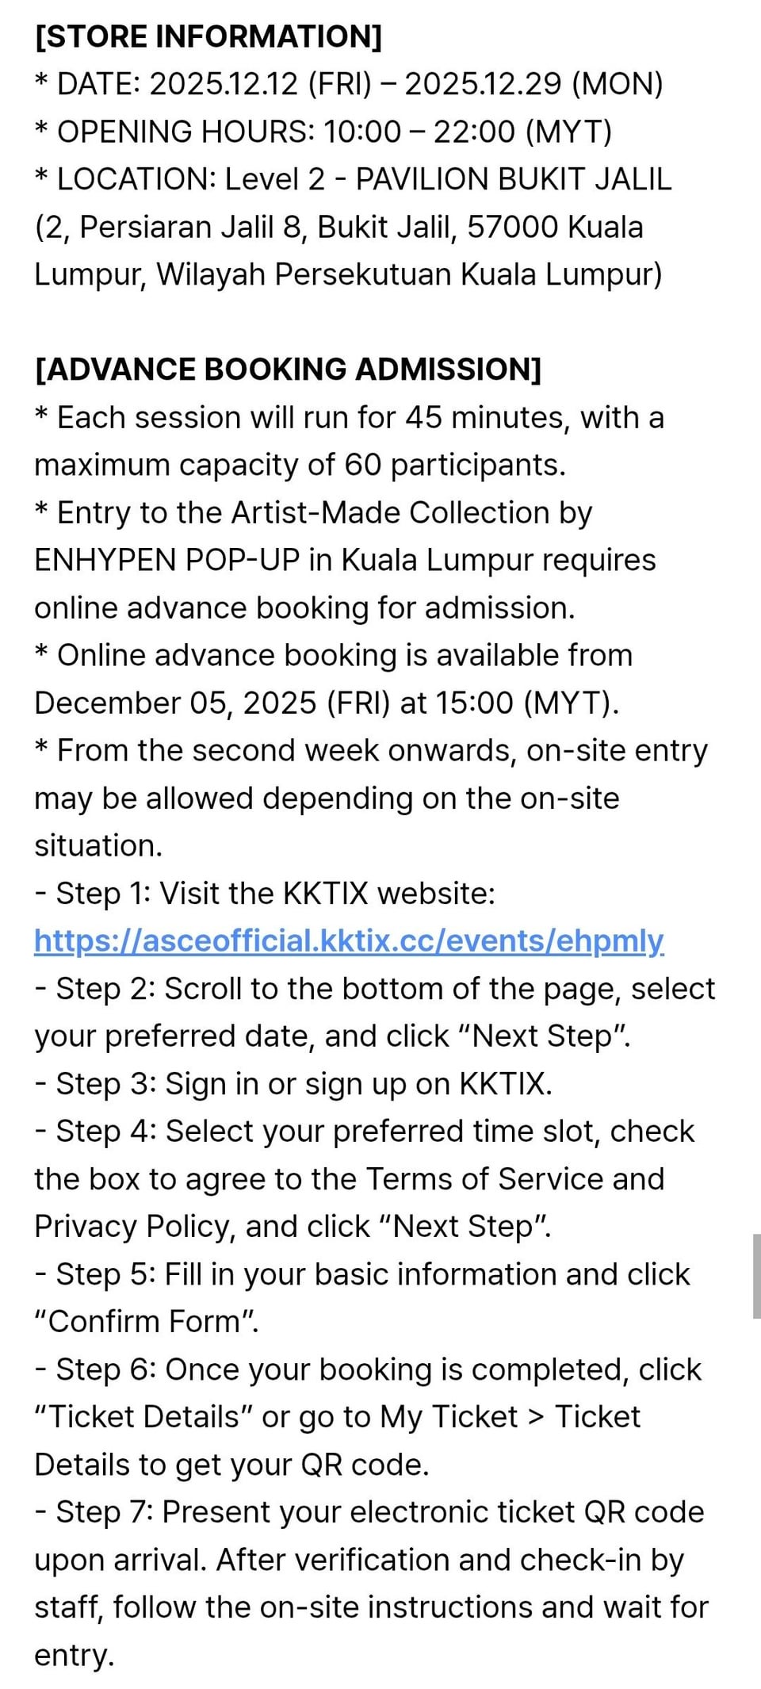The height and width of the screenshot is (1689, 761).
Task: Click the Step 1 Visit KKTIX website text
Action: [265, 894]
